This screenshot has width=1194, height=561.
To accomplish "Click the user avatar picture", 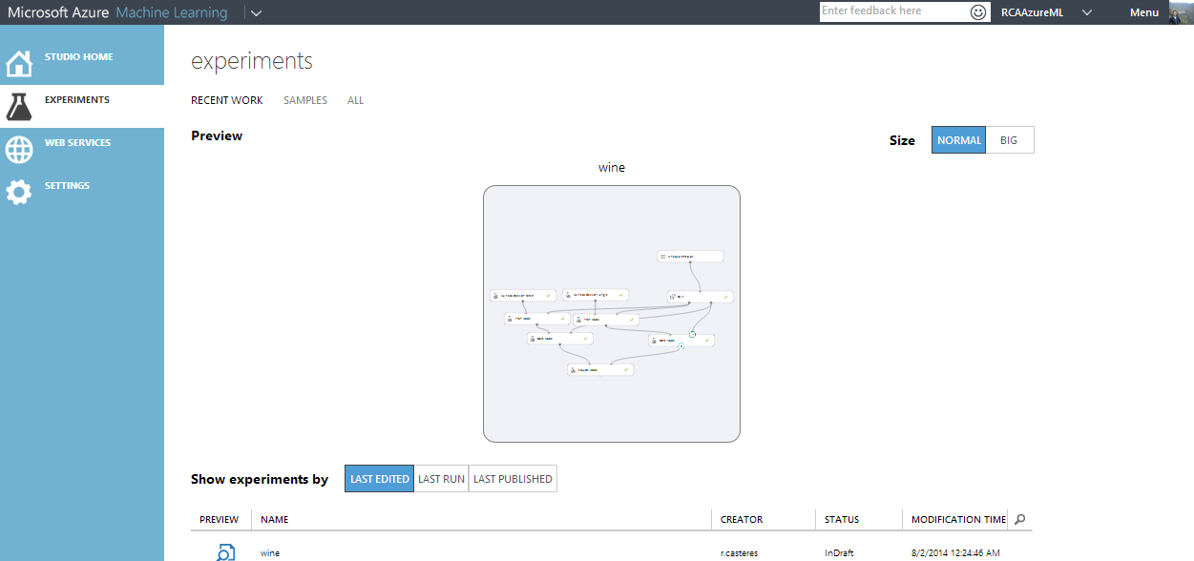I will coord(1180,10).
